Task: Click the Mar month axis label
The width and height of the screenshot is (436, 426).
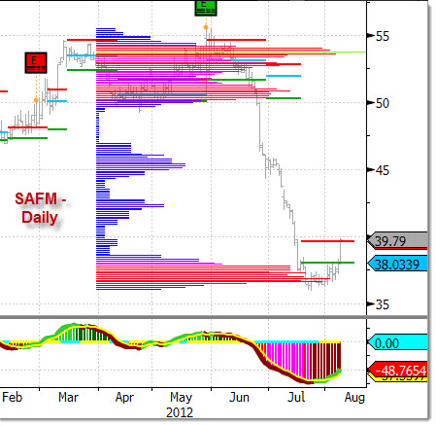Action: tap(68, 397)
